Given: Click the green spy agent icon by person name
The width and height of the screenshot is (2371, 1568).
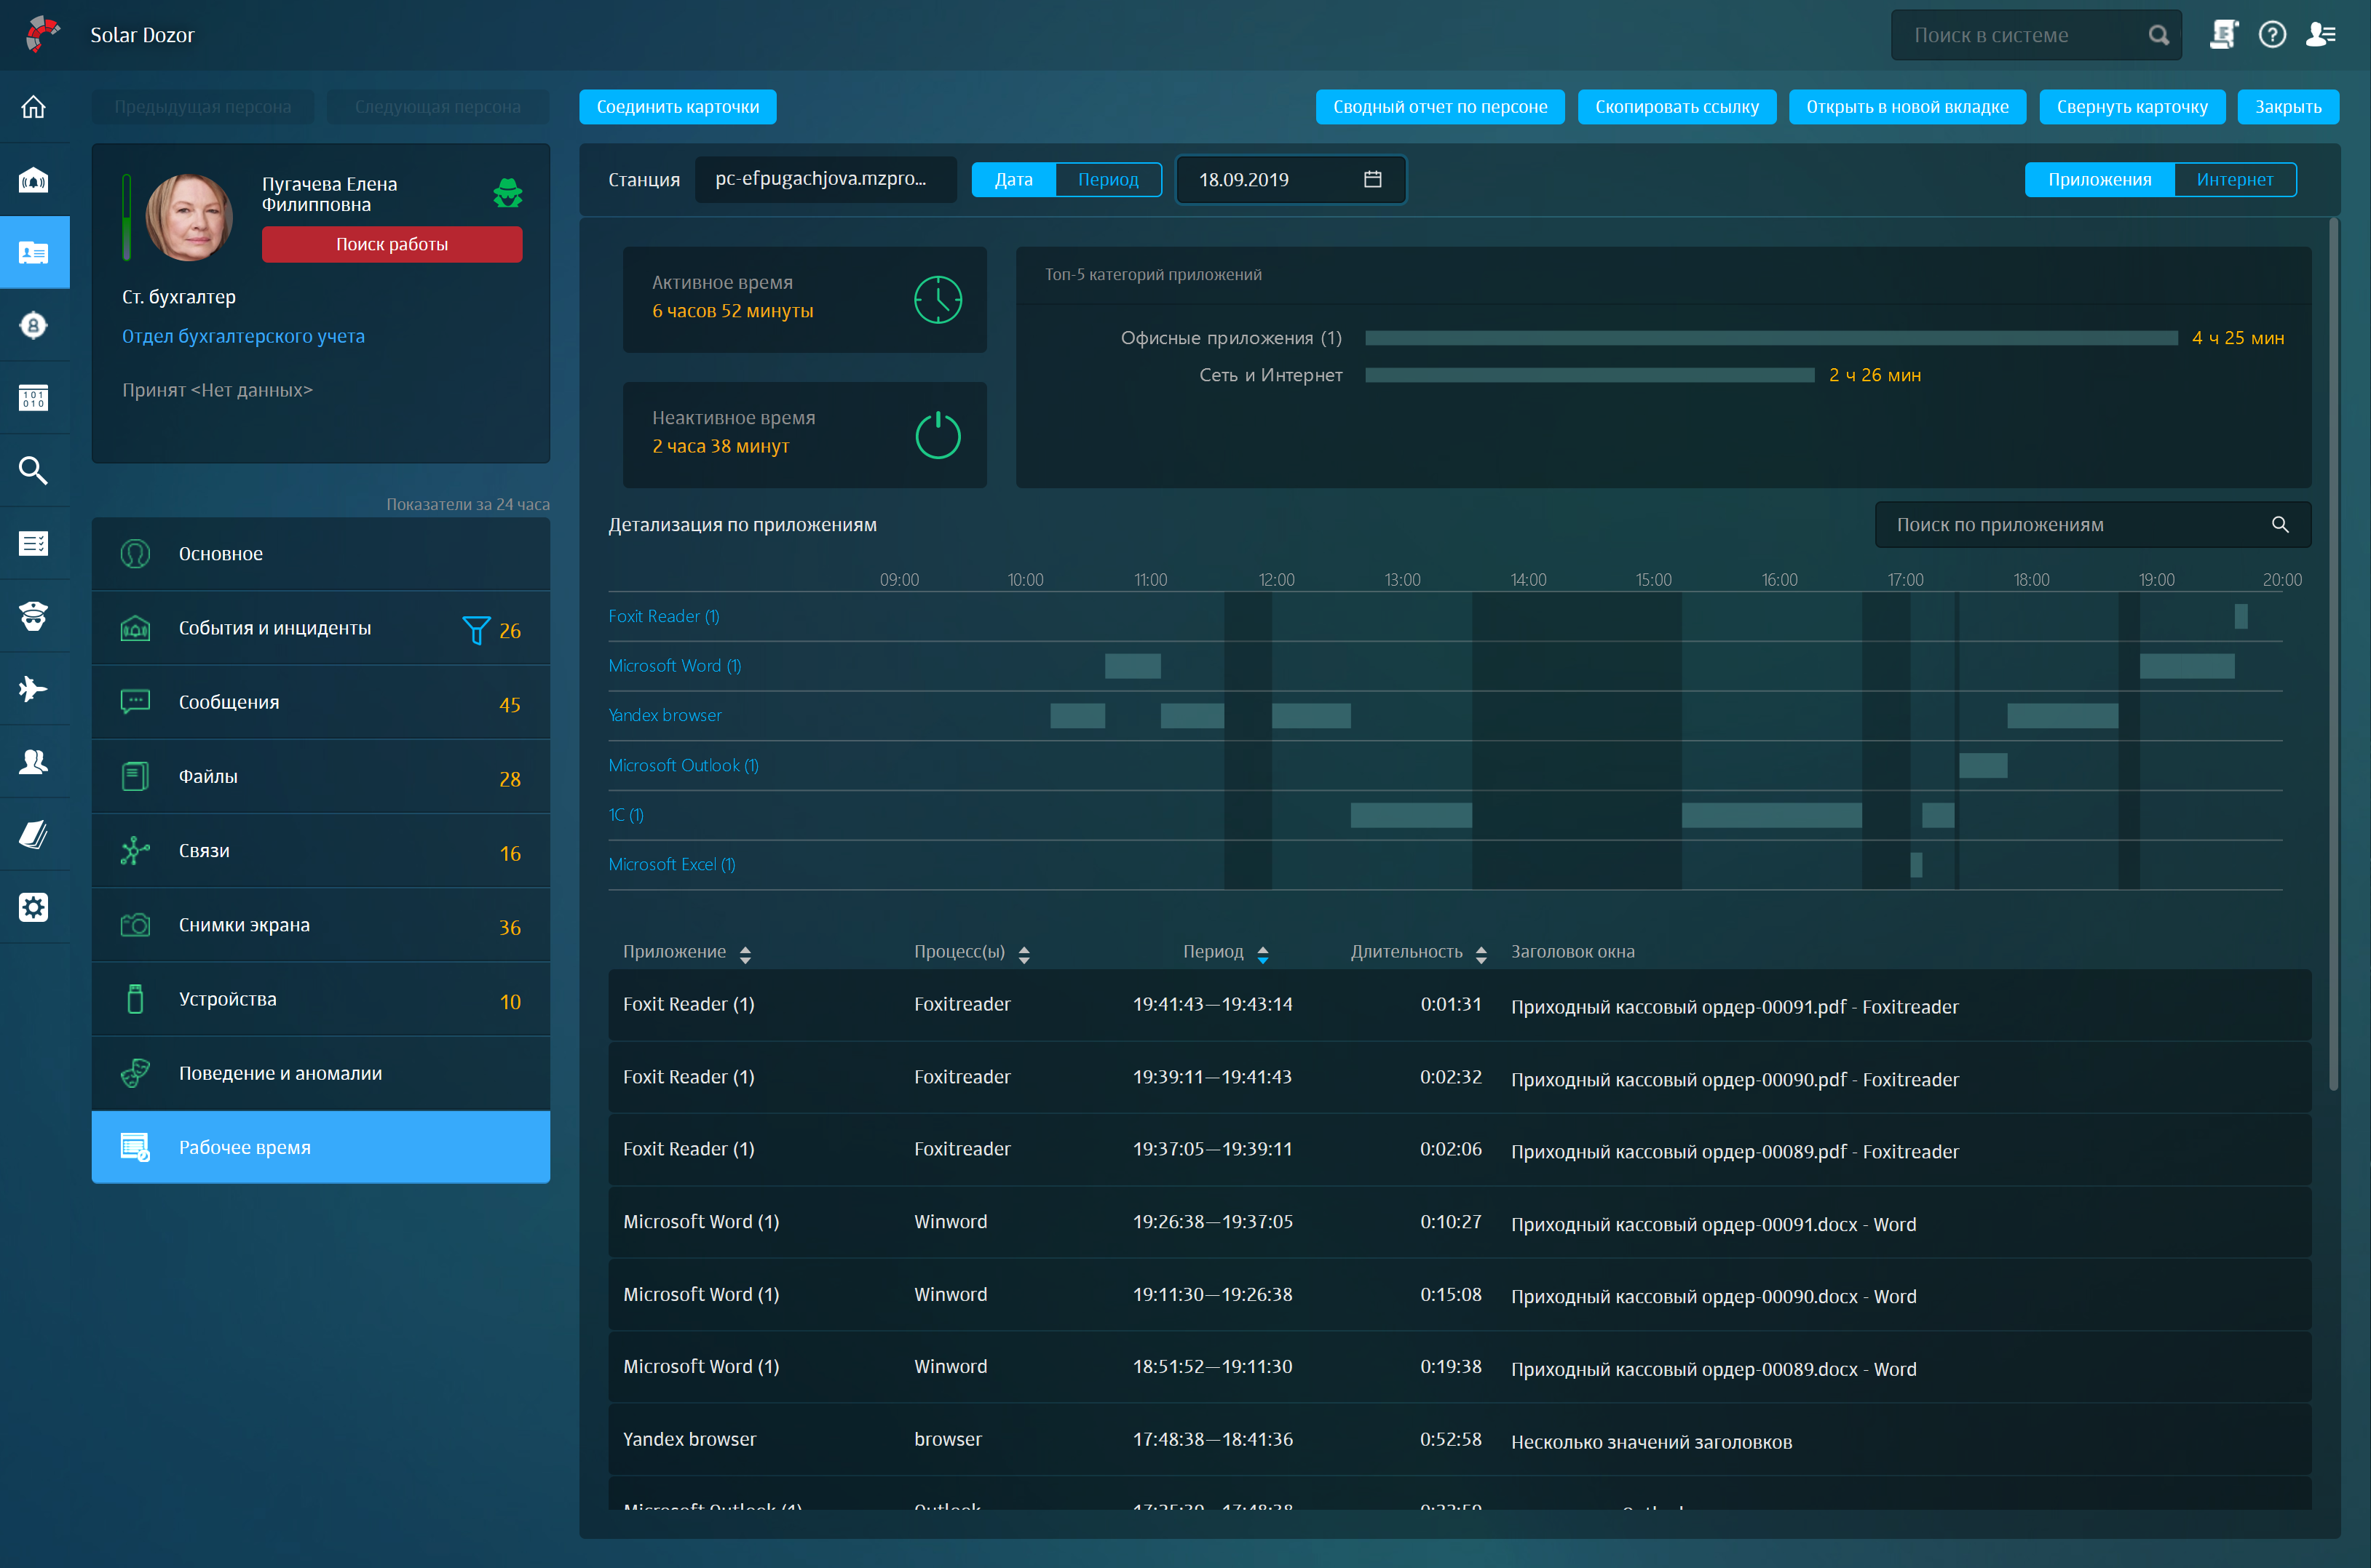Looking at the screenshot, I should (508, 193).
